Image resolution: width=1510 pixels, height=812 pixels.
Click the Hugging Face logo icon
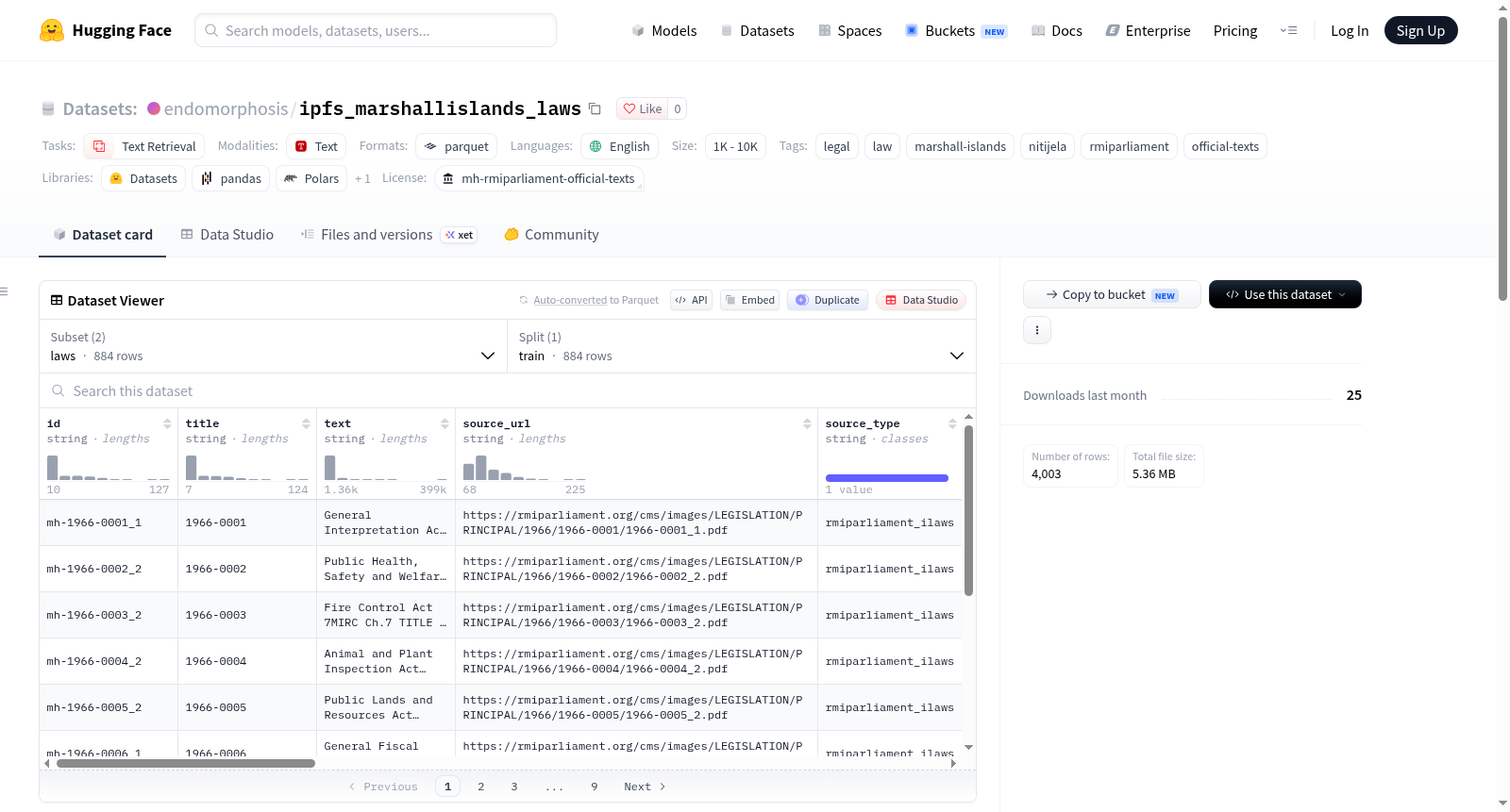pos(52,30)
